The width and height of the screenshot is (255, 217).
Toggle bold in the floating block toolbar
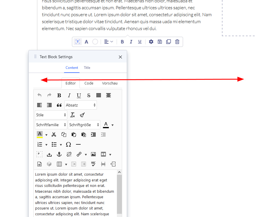(x=122, y=42)
